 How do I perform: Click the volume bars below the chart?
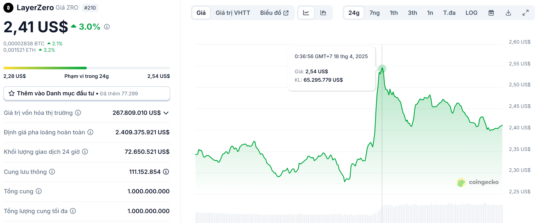(x=349, y=213)
